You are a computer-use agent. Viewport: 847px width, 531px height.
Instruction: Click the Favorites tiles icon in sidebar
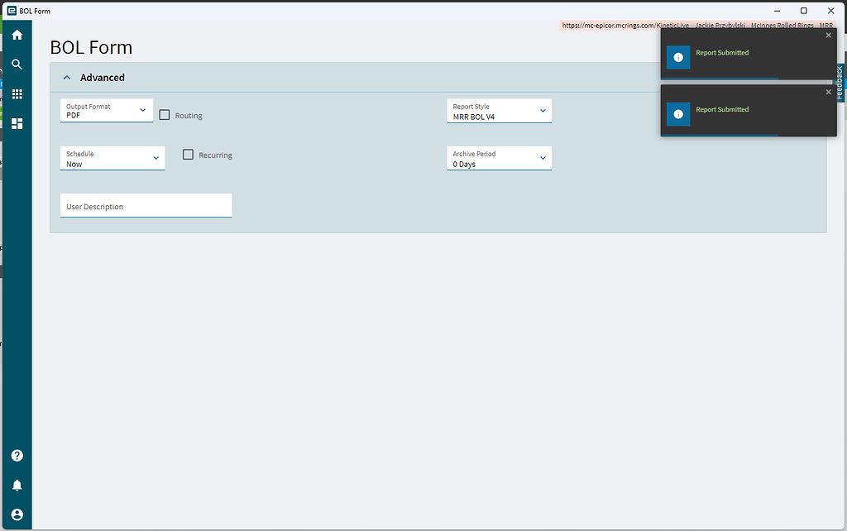click(x=17, y=122)
